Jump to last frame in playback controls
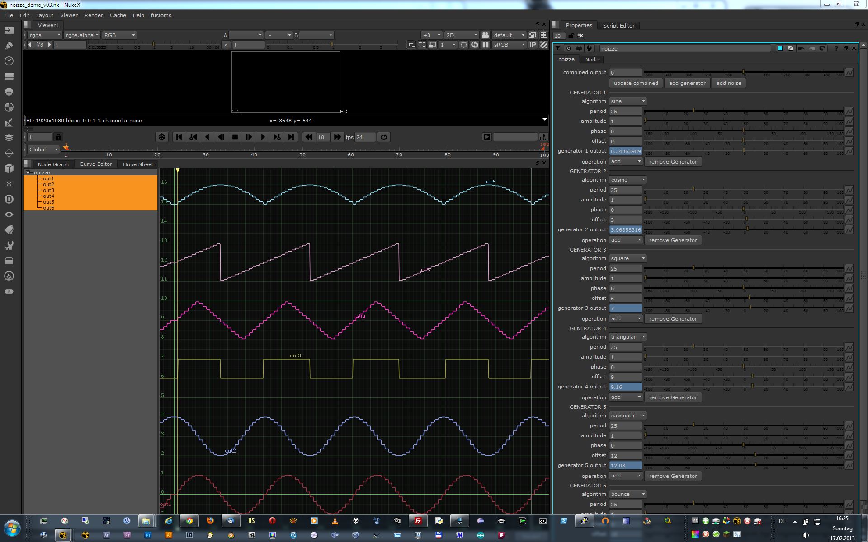The image size is (868, 542). coord(291,137)
